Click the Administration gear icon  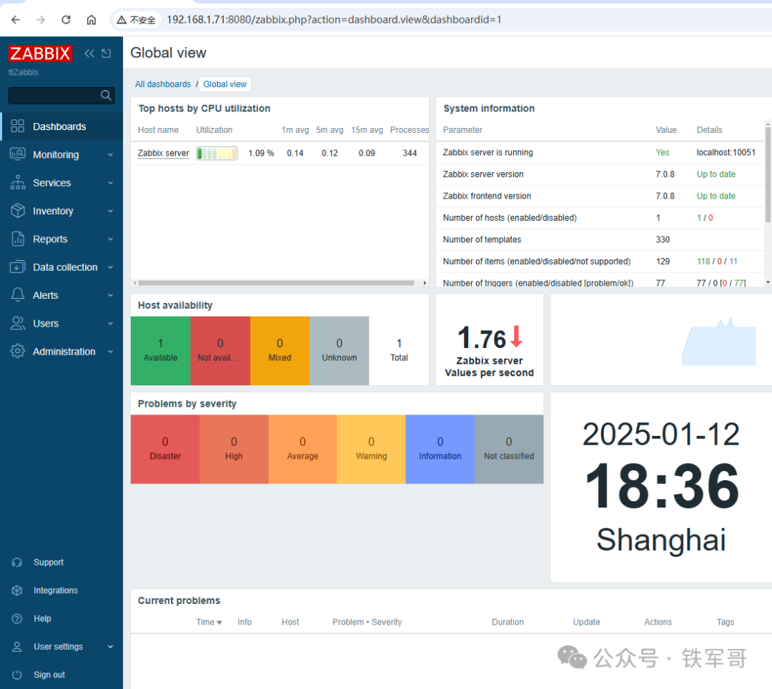(x=17, y=351)
